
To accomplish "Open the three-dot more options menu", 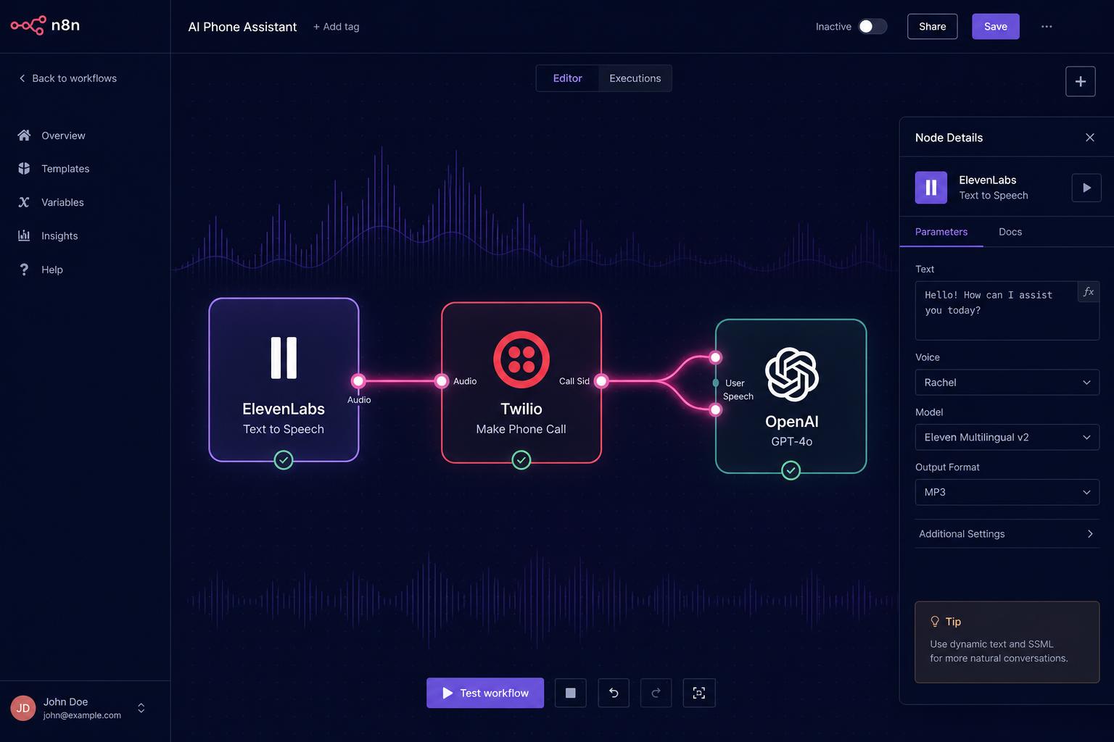I will click(x=1047, y=27).
